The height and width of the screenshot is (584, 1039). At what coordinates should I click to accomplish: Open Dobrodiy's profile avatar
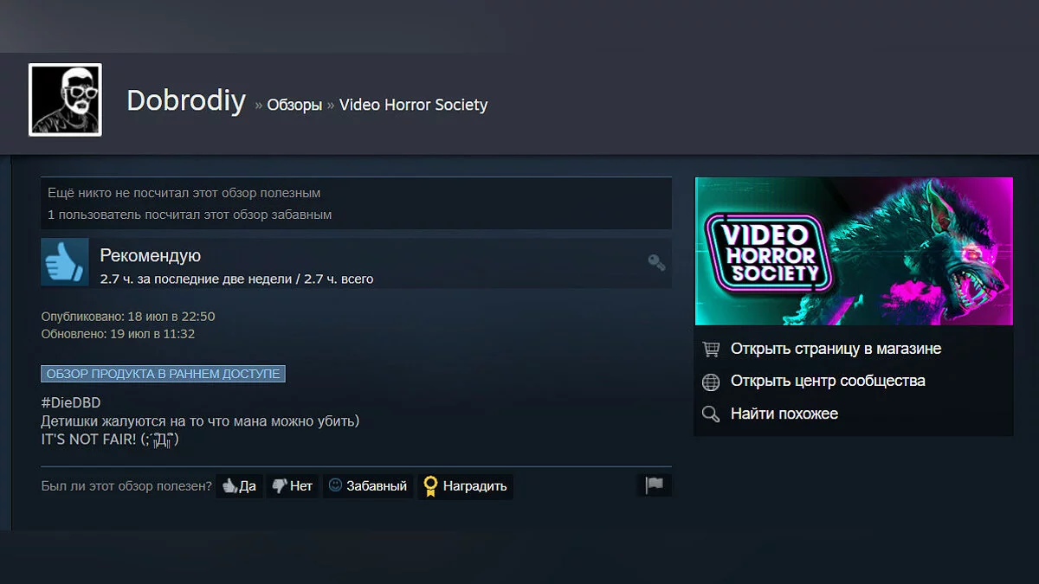coord(65,99)
